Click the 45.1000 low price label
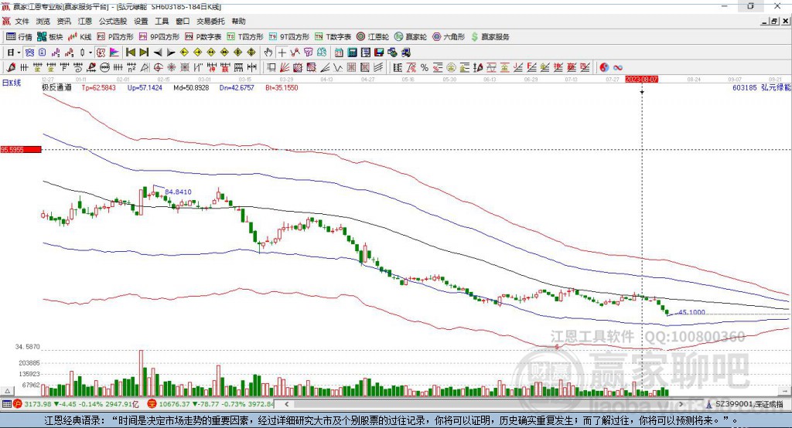 click(691, 312)
